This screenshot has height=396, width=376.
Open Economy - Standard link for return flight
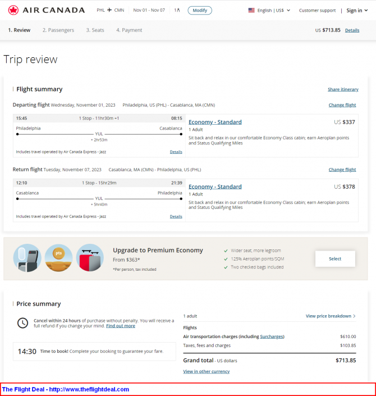[x=215, y=186]
